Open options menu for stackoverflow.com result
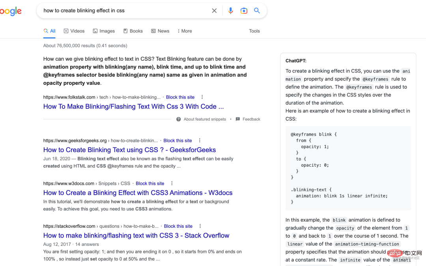The width and height of the screenshot is (426, 266). (200, 226)
